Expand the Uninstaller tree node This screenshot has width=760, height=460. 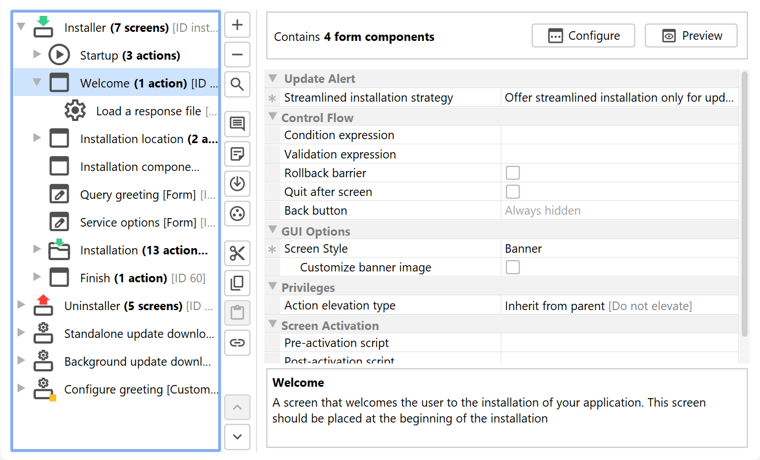[x=22, y=305]
